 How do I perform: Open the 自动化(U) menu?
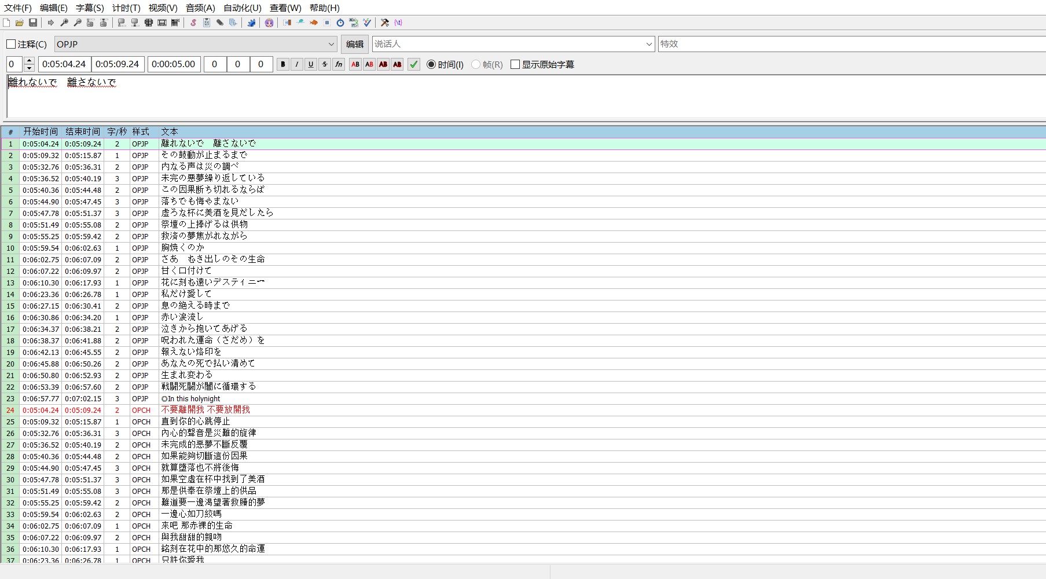click(x=243, y=8)
